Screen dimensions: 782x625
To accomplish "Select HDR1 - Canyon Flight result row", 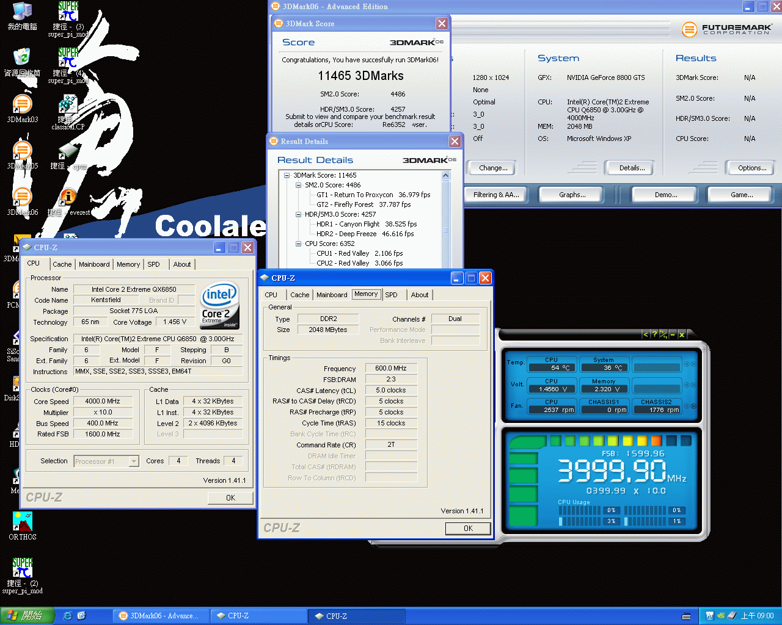I will click(x=367, y=224).
